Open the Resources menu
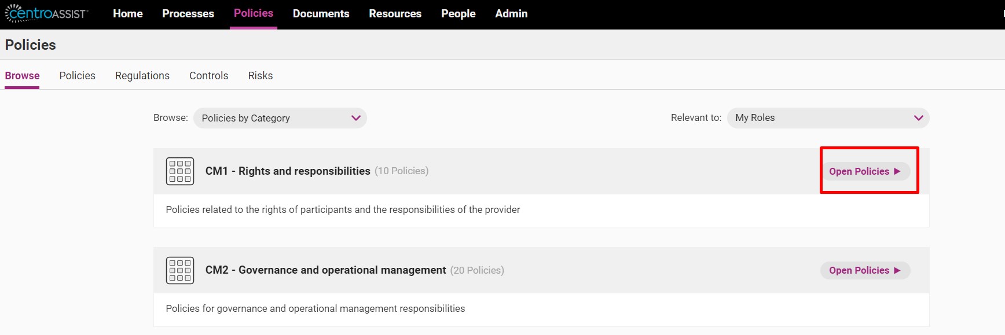Image resolution: width=1005 pixels, height=335 pixels. pos(395,13)
